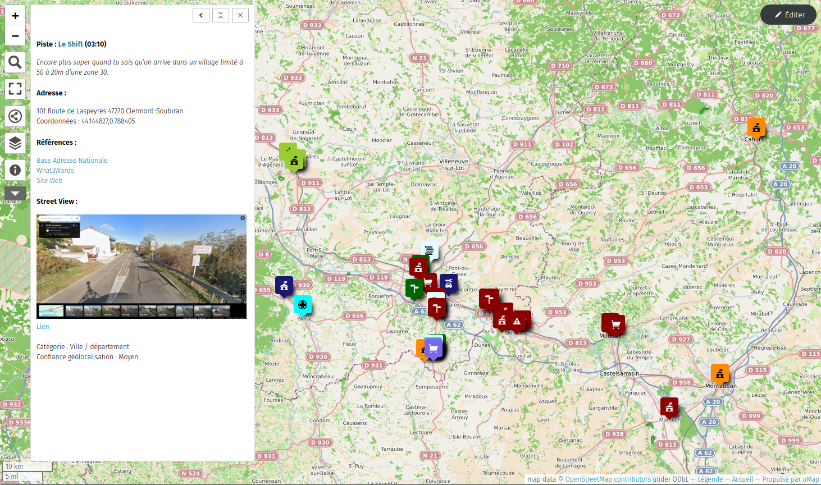Open the Légende link in the footer
Screen dimensions: 821x485
click(x=710, y=479)
